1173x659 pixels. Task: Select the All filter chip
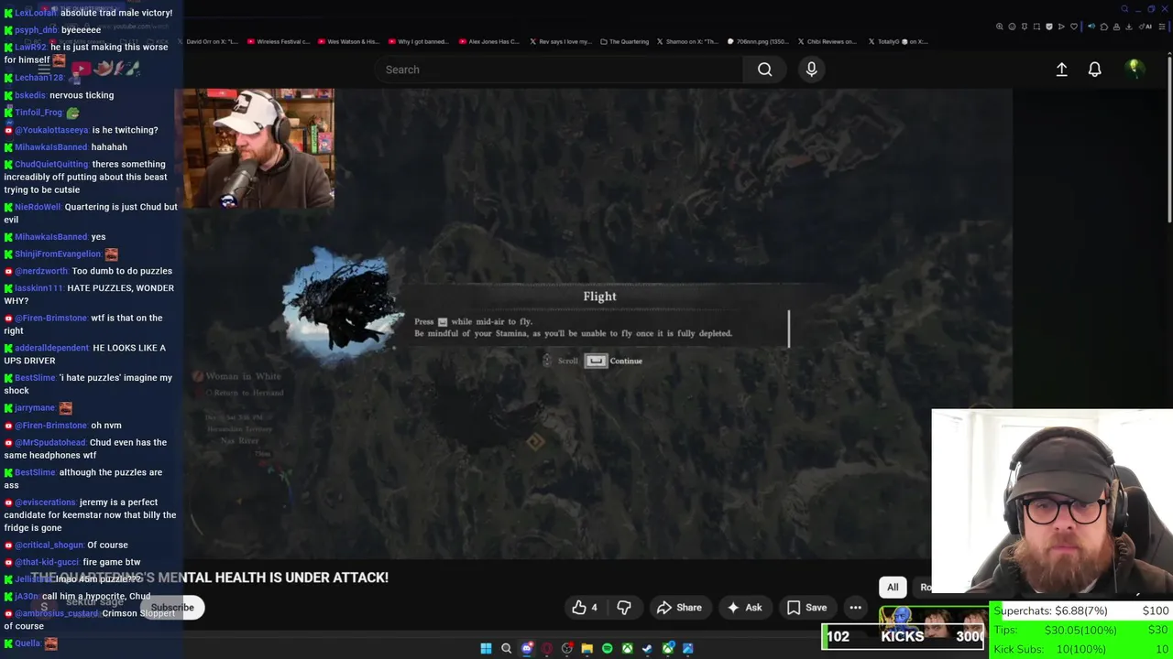pyautogui.click(x=893, y=588)
